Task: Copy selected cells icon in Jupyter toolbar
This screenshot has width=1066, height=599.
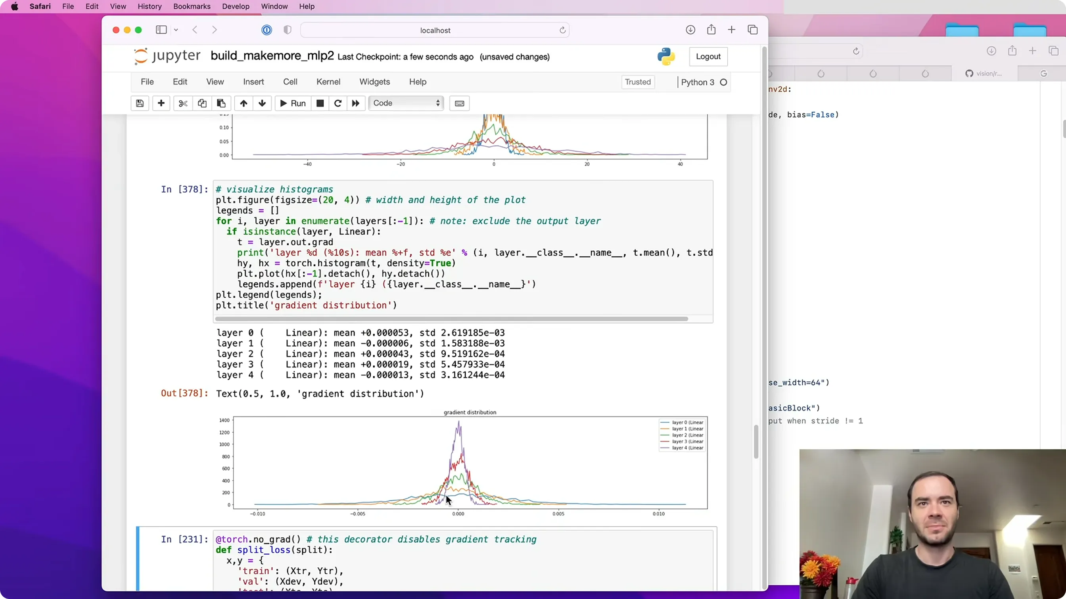Action: [202, 103]
